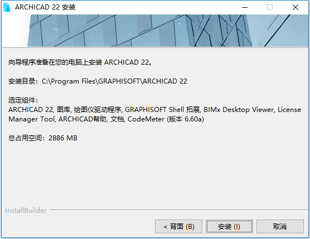The image size is (310, 239).
Task: Click the ARCHICAD 22 安装 window title
Action: (45, 7)
